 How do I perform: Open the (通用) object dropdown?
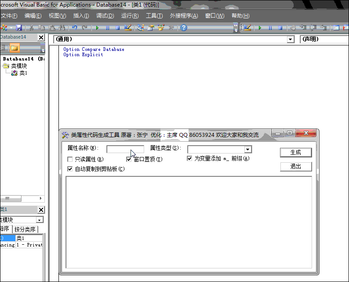pos(290,39)
